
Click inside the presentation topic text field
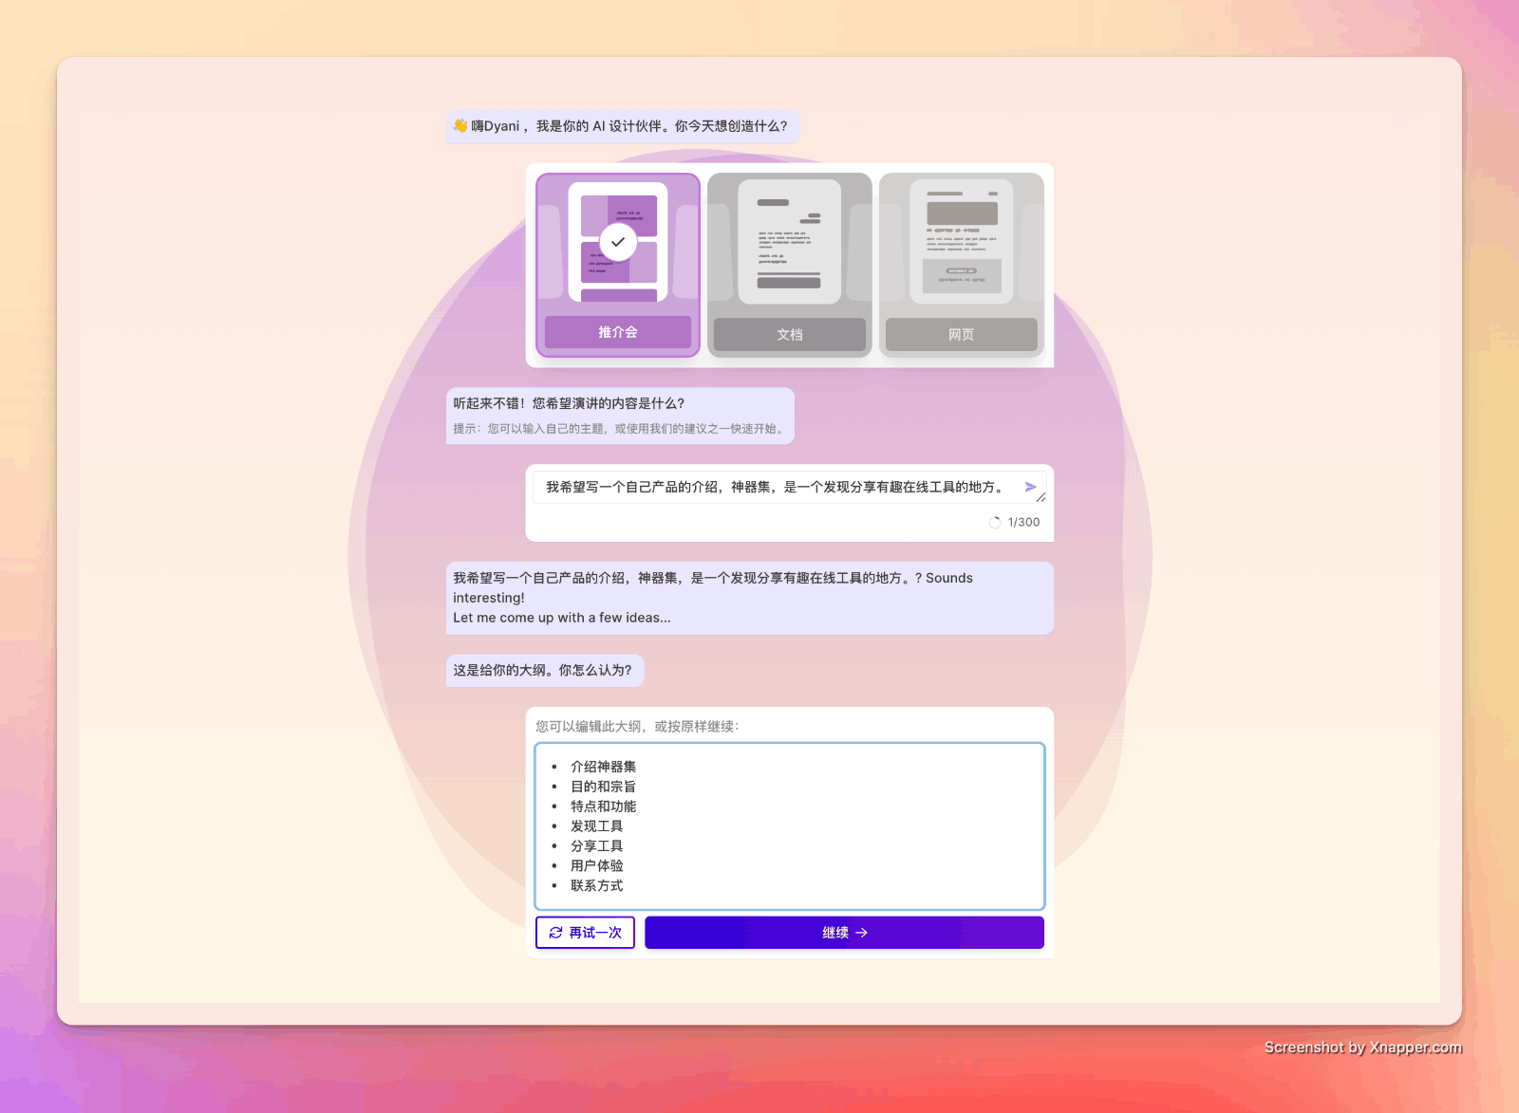point(774,487)
